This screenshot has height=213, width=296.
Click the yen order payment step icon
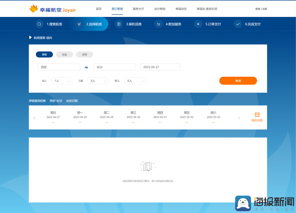click(198, 24)
